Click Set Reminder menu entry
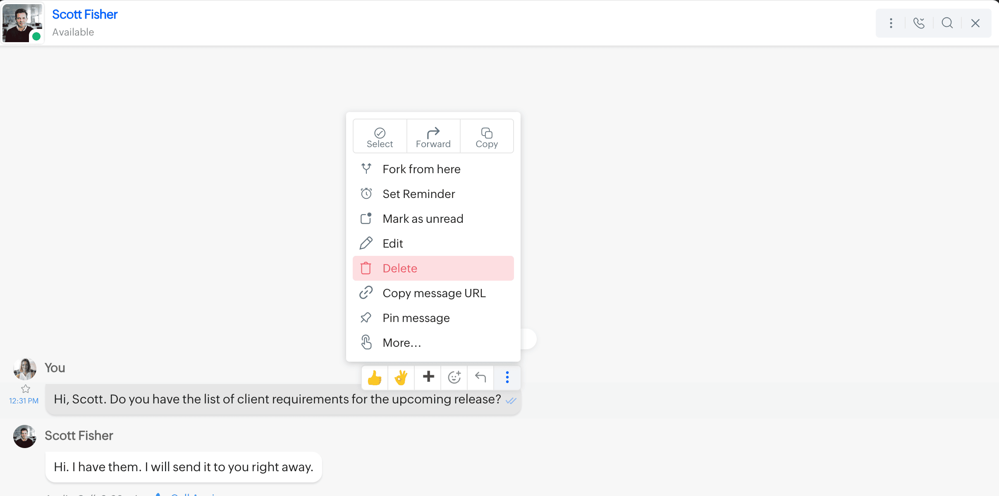 pyautogui.click(x=418, y=194)
